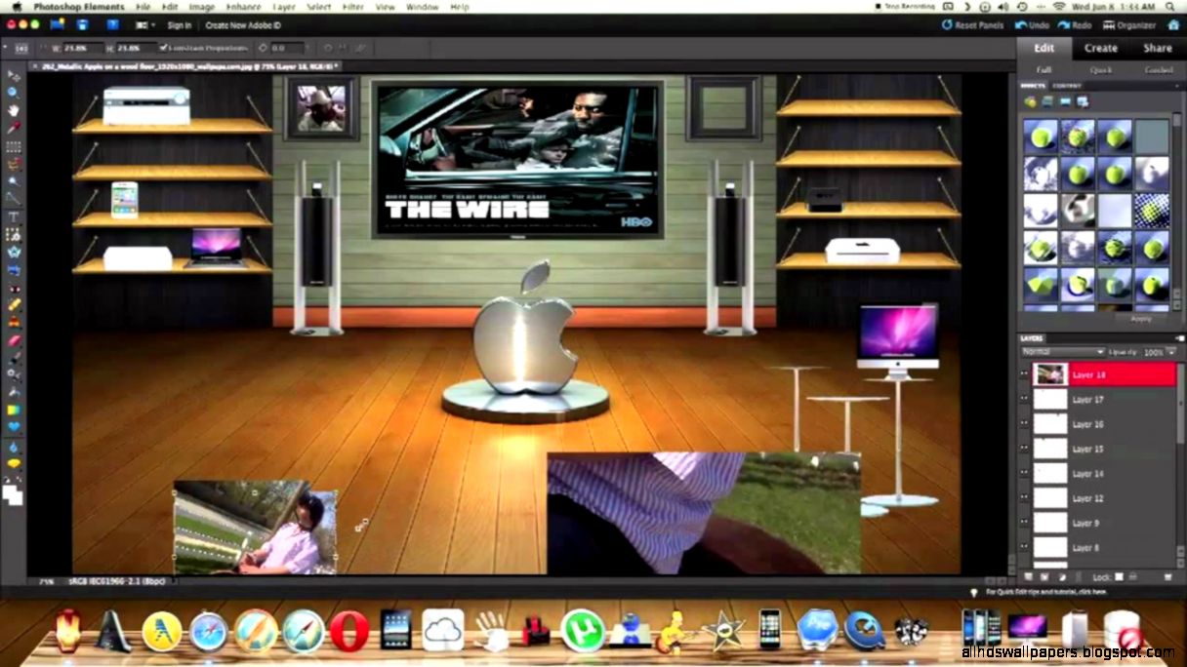1187x667 pixels.
Task: Click the foreground/background color swatch
Action: coord(13,494)
